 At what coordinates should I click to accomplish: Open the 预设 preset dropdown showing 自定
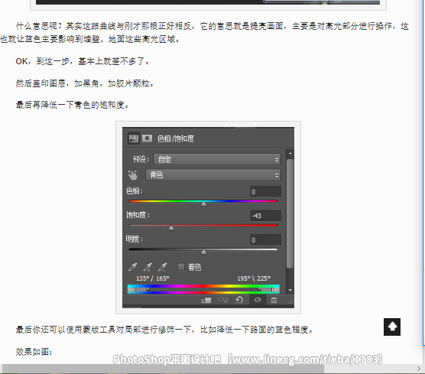[x=217, y=159]
